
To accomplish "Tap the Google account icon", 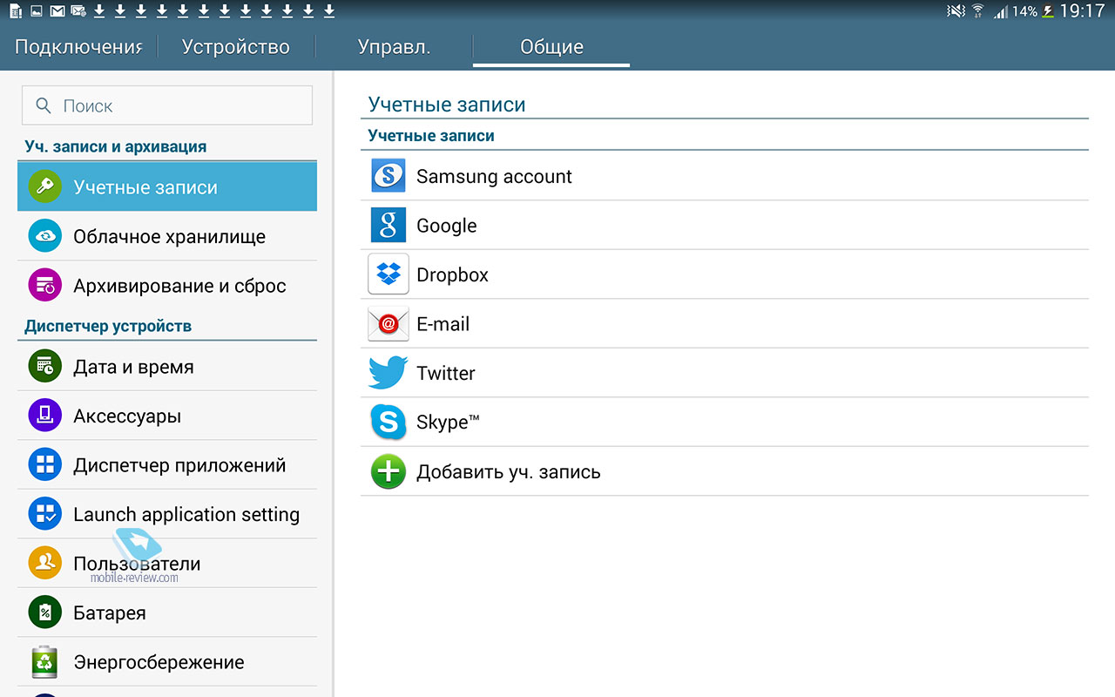I will point(389,225).
